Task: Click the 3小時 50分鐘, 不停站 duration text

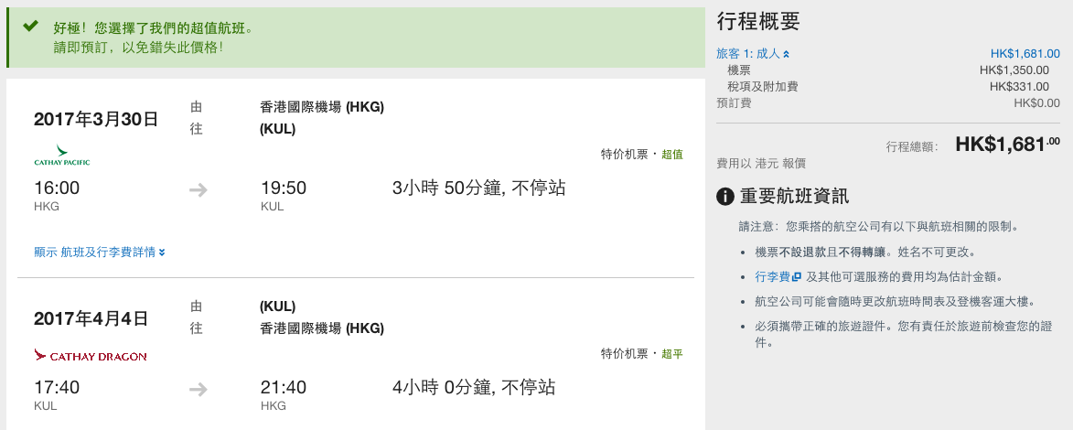Action: pyautogui.click(x=479, y=188)
